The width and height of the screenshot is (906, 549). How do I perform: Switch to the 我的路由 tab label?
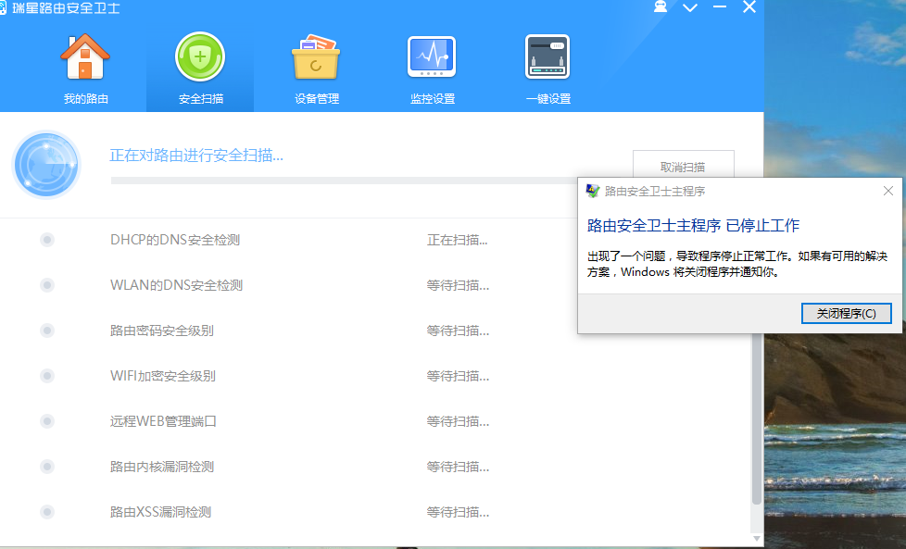(x=86, y=99)
